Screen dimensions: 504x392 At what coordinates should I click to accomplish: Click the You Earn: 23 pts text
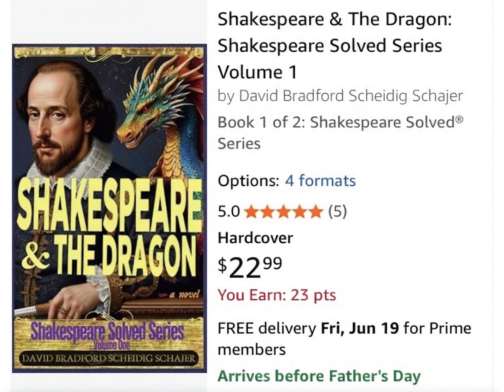(x=277, y=295)
